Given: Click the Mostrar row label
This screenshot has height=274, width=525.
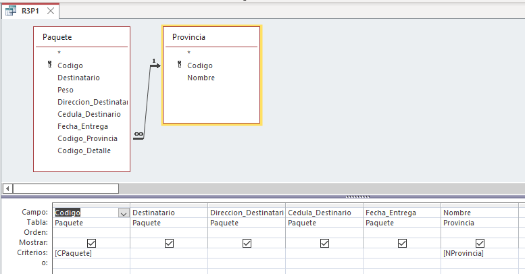Looking at the screenshot, I should 34,242.
